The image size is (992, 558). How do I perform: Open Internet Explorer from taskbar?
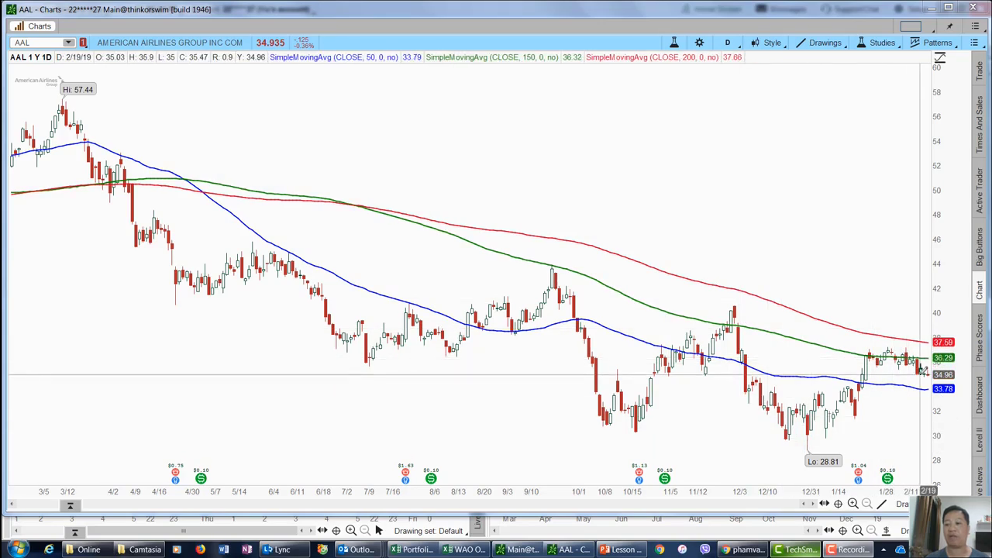pos(49,549)
